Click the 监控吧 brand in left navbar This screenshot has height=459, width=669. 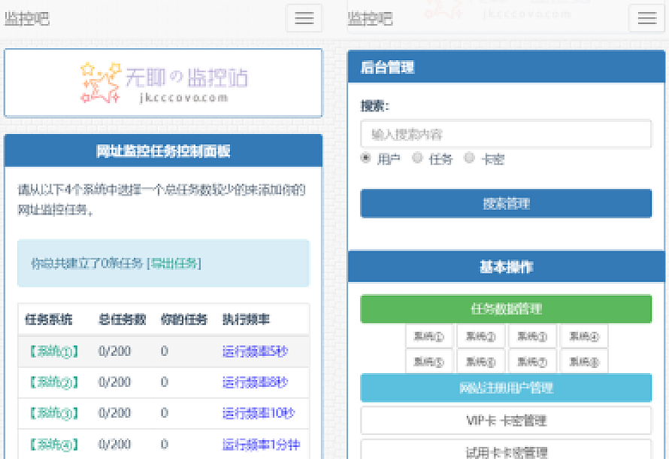tap(27, 19)
